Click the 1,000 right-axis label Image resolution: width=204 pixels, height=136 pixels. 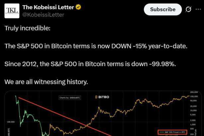coord(194,124)
